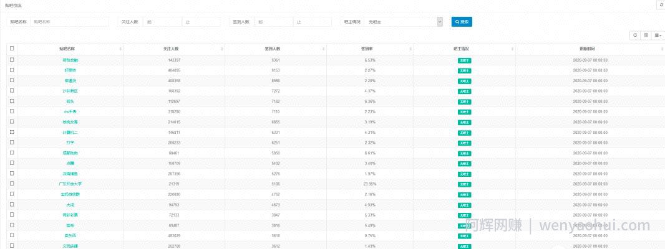665x249 pixels.
Task: Click the 无吧主 badge in the 6.53% row
Action: (x=464, y=60)
